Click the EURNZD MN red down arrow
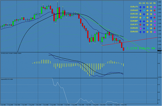 click(x=154, y=28)
